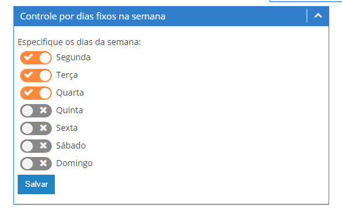Click the Controle por dias fixos na semana title
This screenshot has width=342, height=224.
coord(93,16)
